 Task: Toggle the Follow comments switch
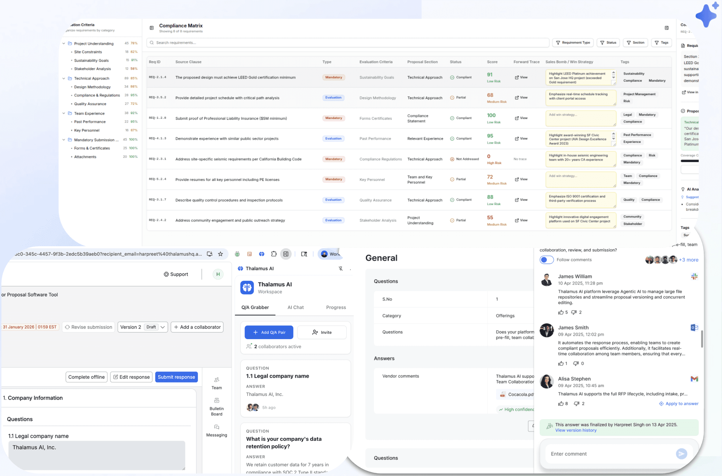(546, 260)
